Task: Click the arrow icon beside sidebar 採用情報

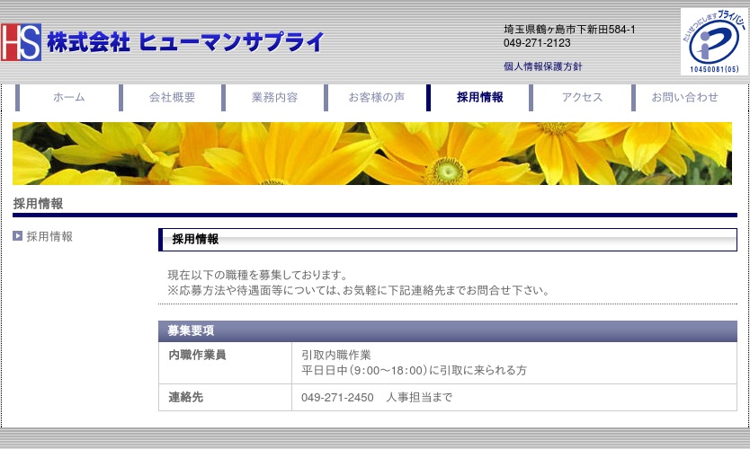Action: pyautogui.click(x=17, y=237)
